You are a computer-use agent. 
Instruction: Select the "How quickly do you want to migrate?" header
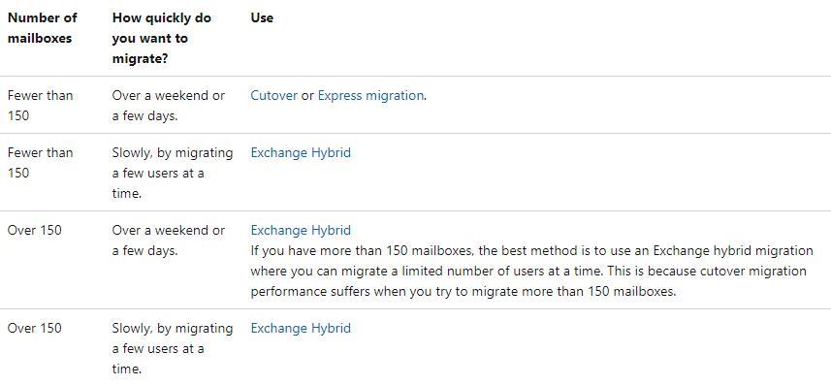(162, 38)
